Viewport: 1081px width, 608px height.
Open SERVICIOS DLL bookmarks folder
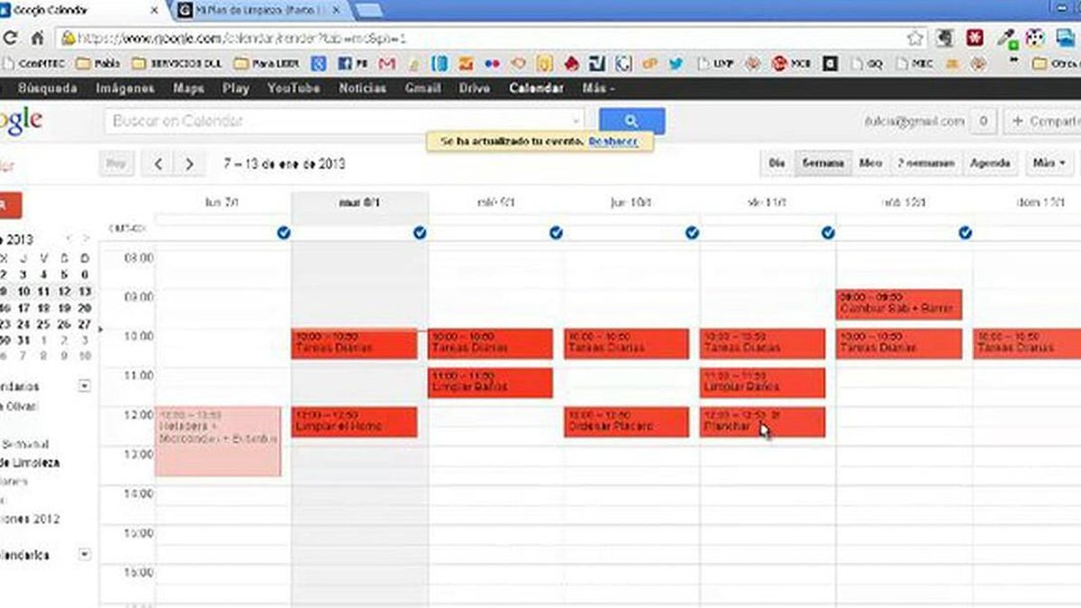point(178,64)
